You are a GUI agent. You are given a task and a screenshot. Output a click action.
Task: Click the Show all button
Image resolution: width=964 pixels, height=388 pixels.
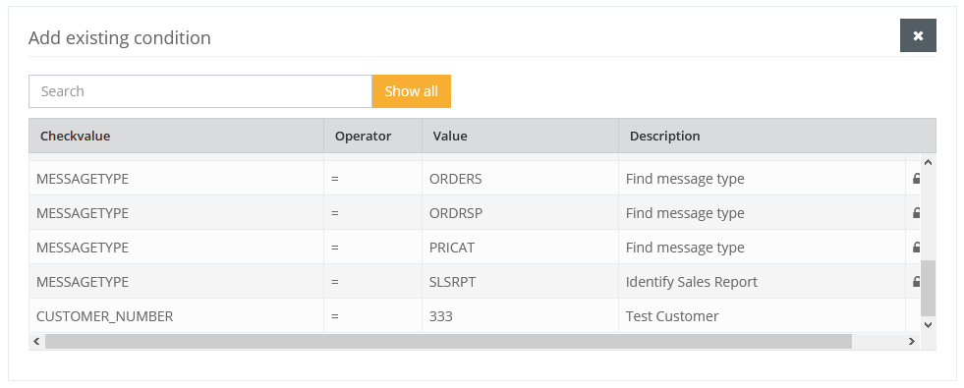[x=412, y=91]
